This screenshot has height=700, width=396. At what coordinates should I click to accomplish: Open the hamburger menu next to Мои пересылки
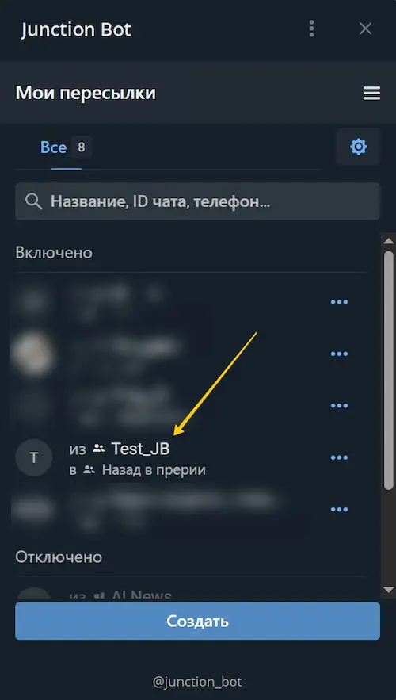[371, 94]
